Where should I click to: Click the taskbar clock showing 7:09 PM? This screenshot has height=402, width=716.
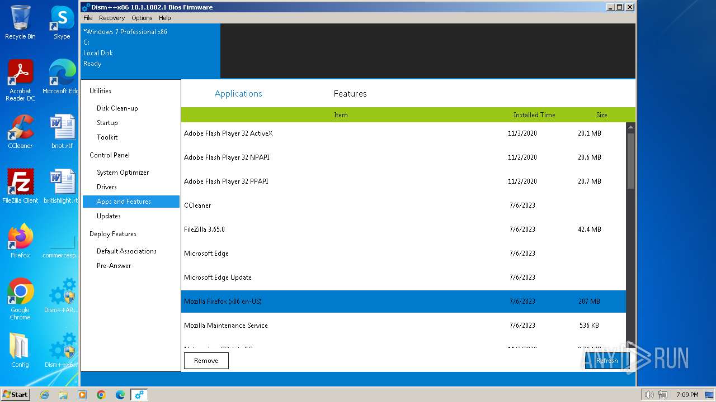click(x=687, y=395)
